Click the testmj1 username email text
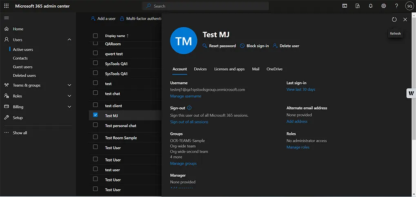Viewport: 416px width, 197px height. tap(207, 90)
